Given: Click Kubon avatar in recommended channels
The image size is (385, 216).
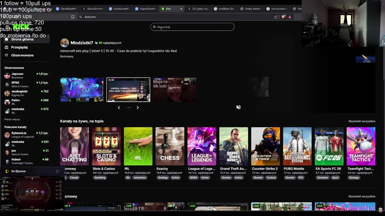Looking at the screenshot, I should tap(7, 161).
